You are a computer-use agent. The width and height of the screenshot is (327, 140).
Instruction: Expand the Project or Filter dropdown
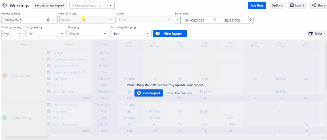[x=54, y=20]
